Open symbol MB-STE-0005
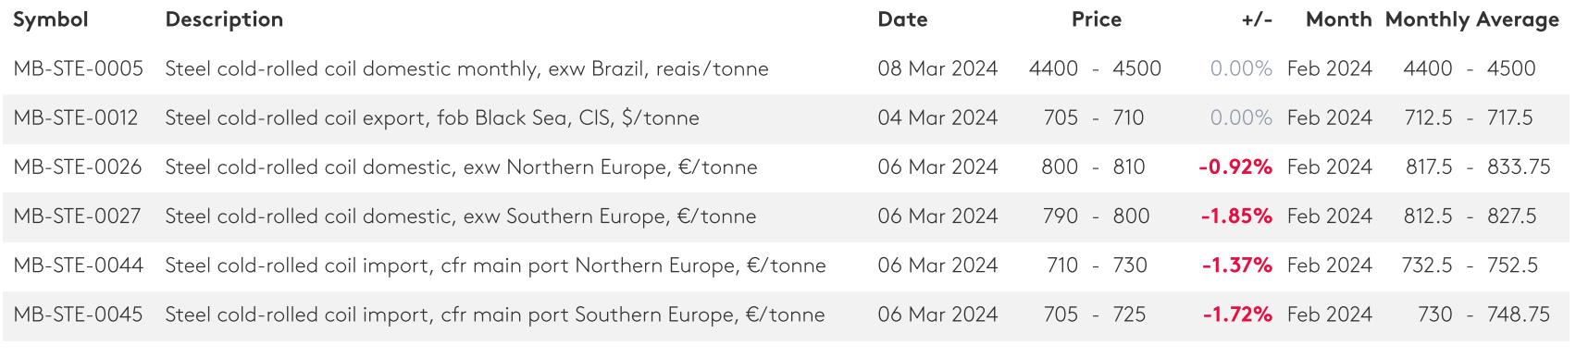This screenshot has height=358, width=1576. click(79, 69)
